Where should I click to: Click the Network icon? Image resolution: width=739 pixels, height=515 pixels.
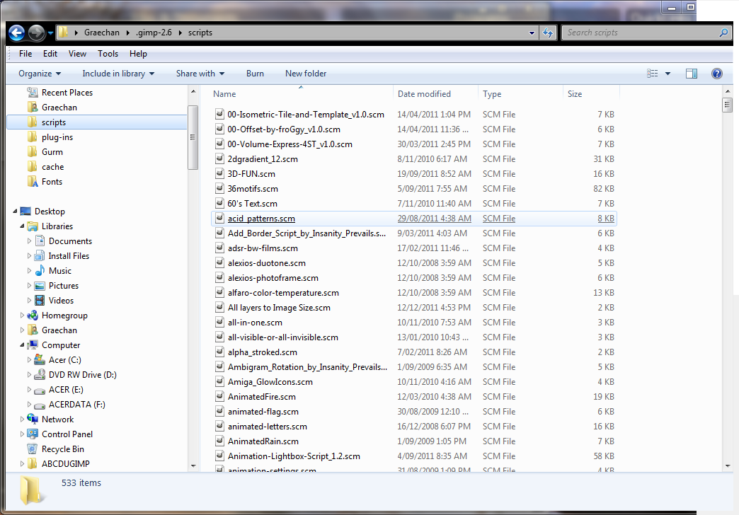tap(33, 419)
